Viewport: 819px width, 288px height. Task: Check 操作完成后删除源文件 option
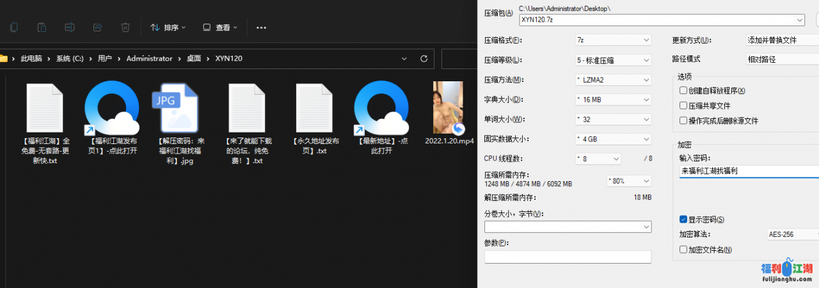click(683, 121)
